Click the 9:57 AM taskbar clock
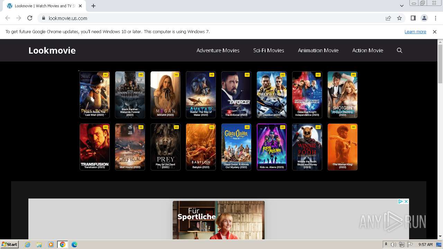The image size is (443, 249). tap(425, 245)
